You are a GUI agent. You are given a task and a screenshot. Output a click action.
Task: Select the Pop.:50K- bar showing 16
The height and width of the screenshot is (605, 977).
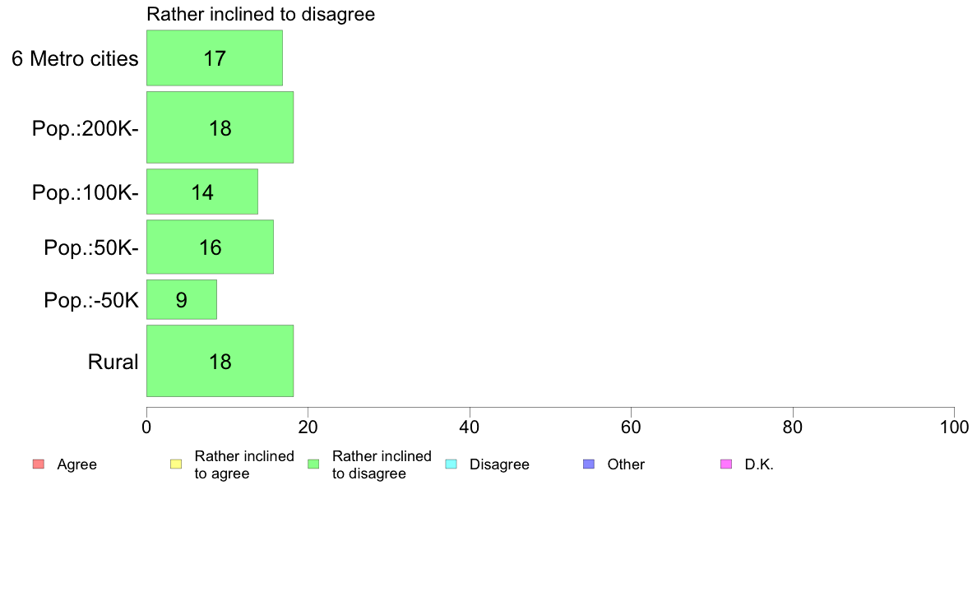[x=210, y=247]
